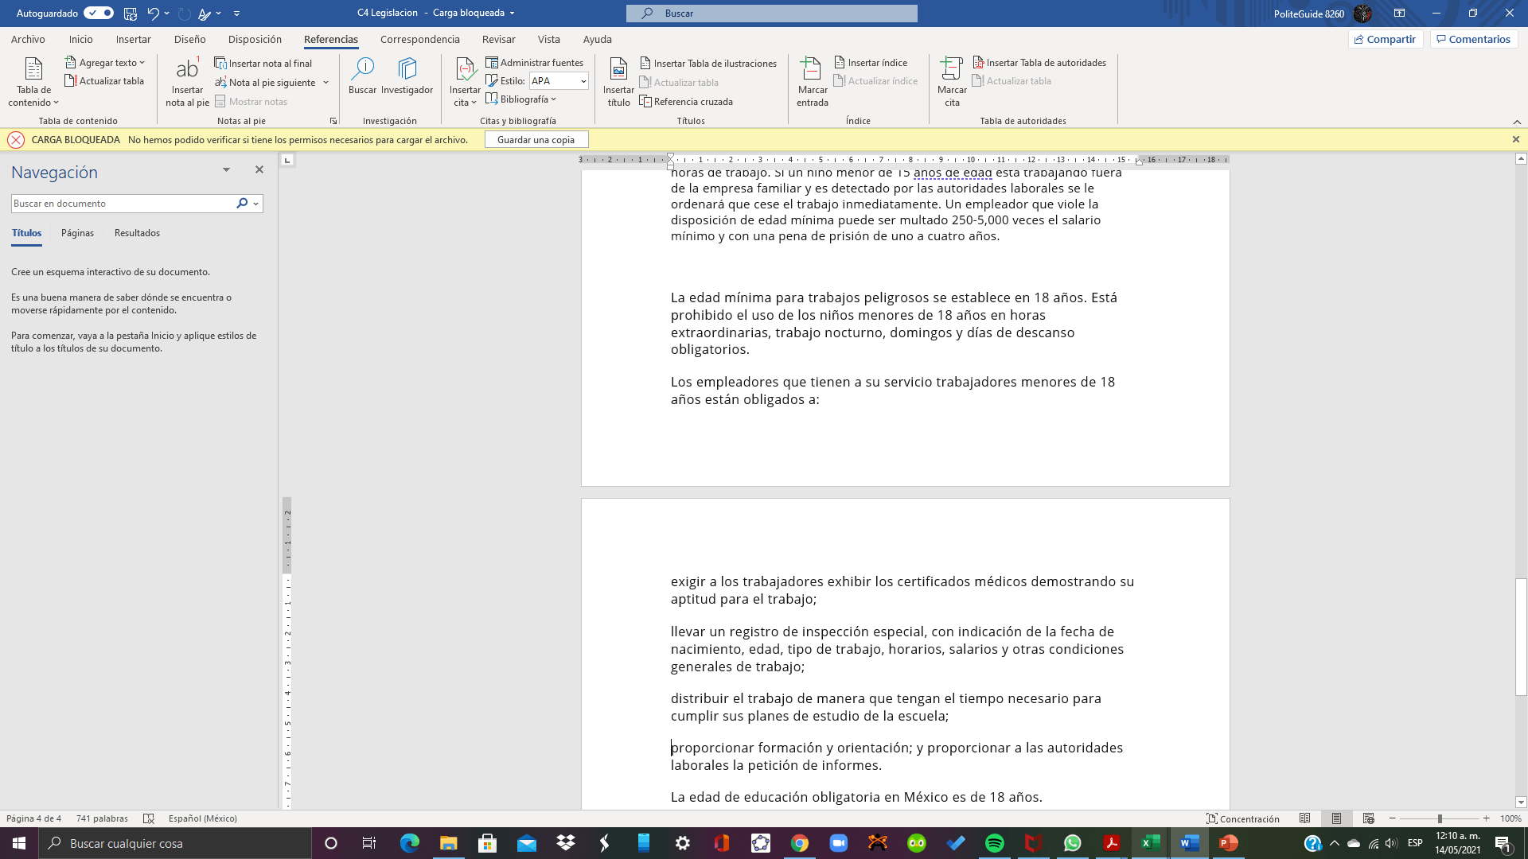Click Concentración mode in status bar

click(x=1243, y=818)
